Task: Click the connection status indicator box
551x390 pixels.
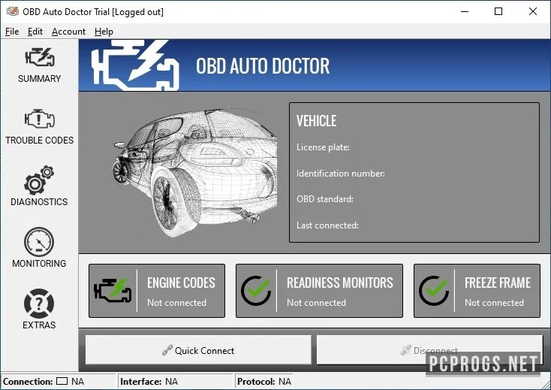Action: [62, 381]
